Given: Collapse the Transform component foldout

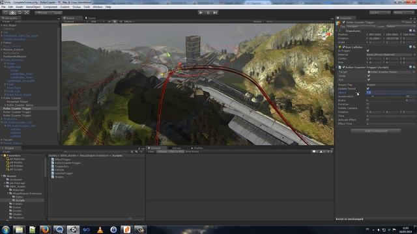Looking at the screenshot, I should point(337,31).
